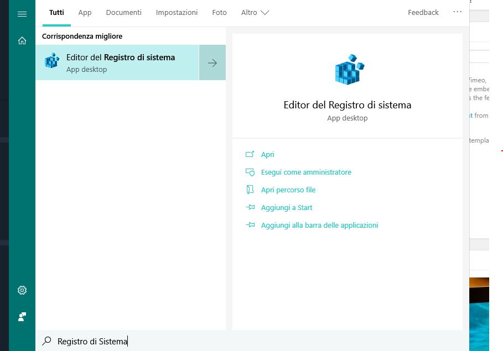Click Esegui come amministratore

click(306, 172)
